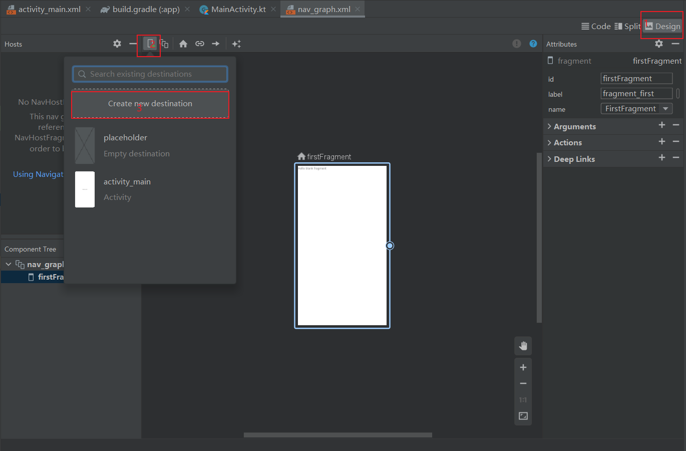686x451 pixels.
Task: Open help via blue question icon
Action: pos(533,44)
